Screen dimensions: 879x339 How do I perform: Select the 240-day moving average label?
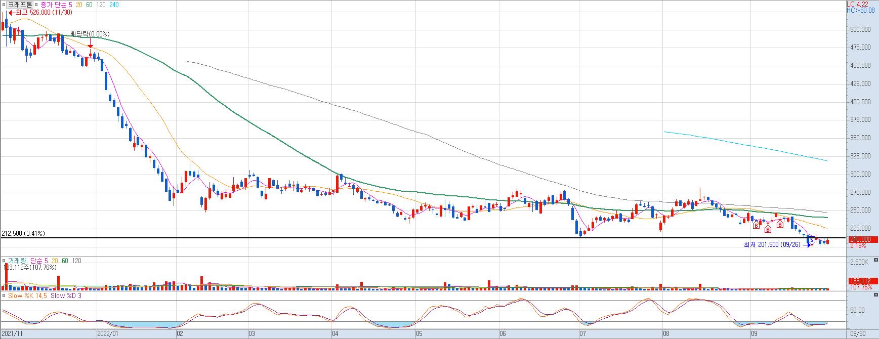[x=114, y=4]
